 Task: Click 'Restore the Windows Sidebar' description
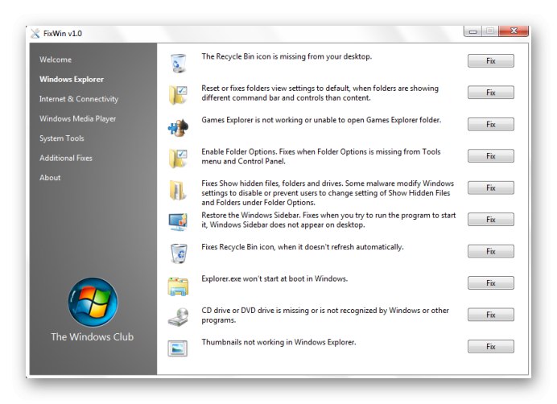(328, 220)
